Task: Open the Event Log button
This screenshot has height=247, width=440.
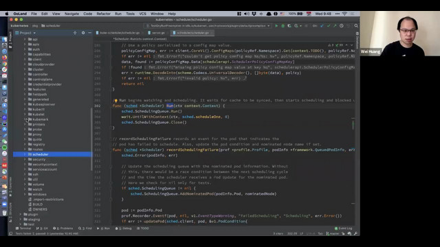Action: (x=344, y=228)
